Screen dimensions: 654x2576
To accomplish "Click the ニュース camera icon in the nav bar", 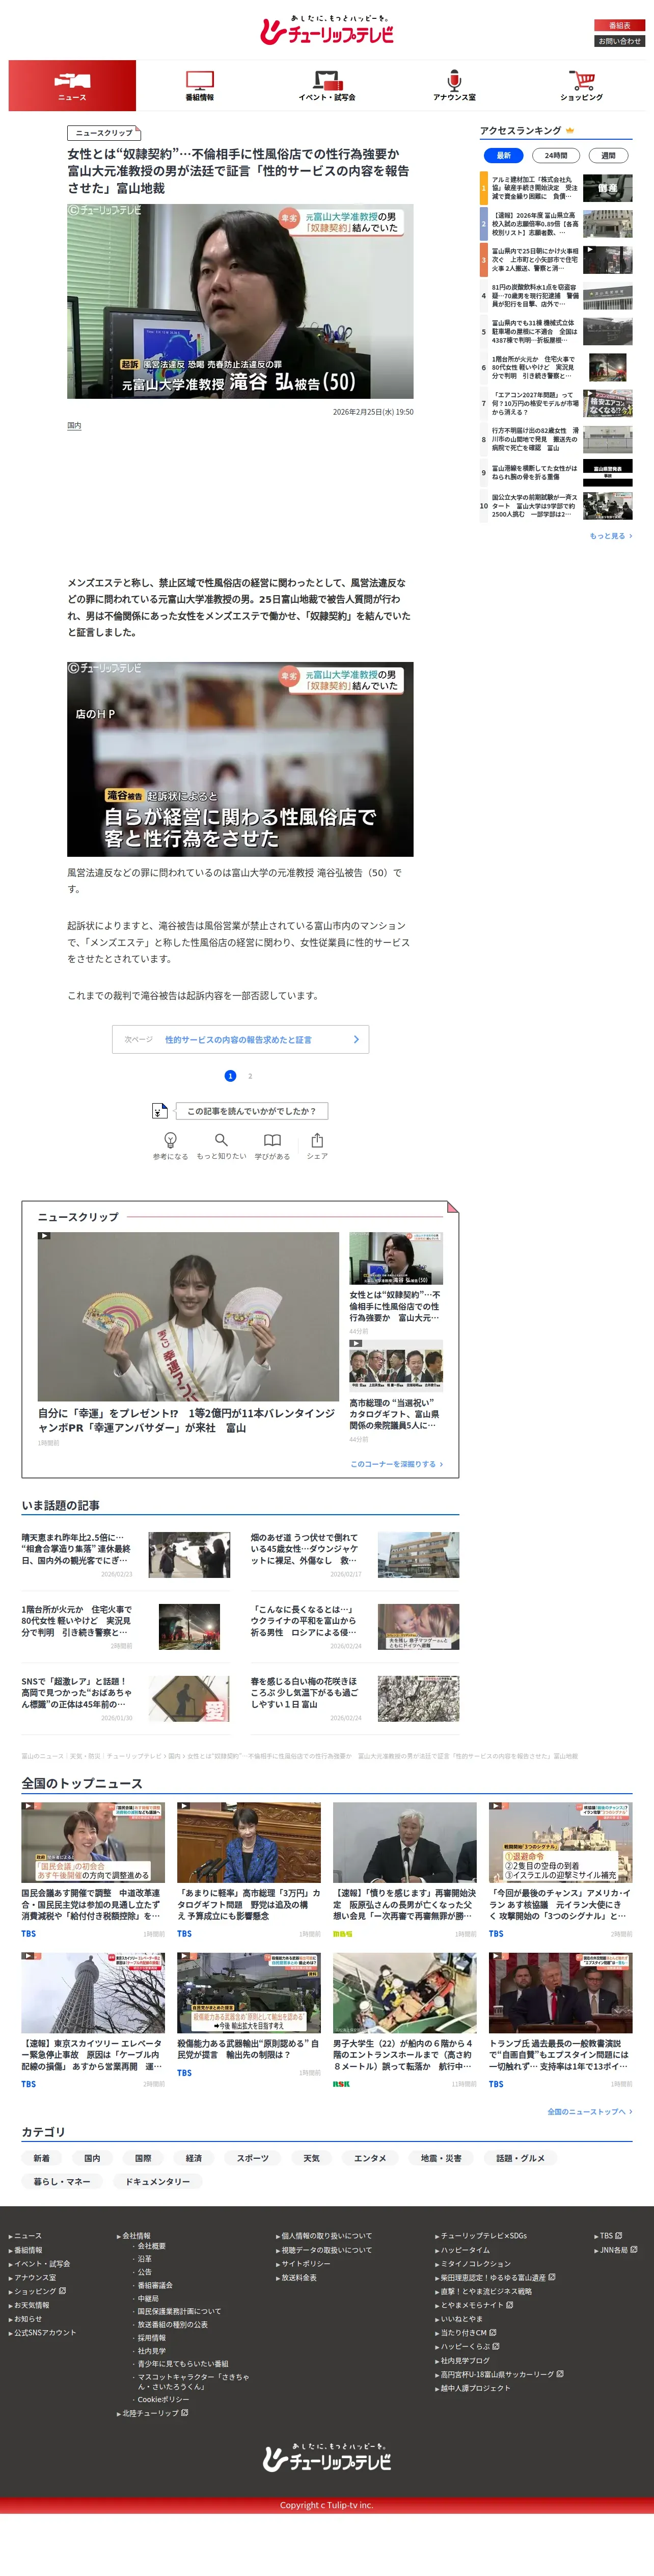I will click(72, 80).
